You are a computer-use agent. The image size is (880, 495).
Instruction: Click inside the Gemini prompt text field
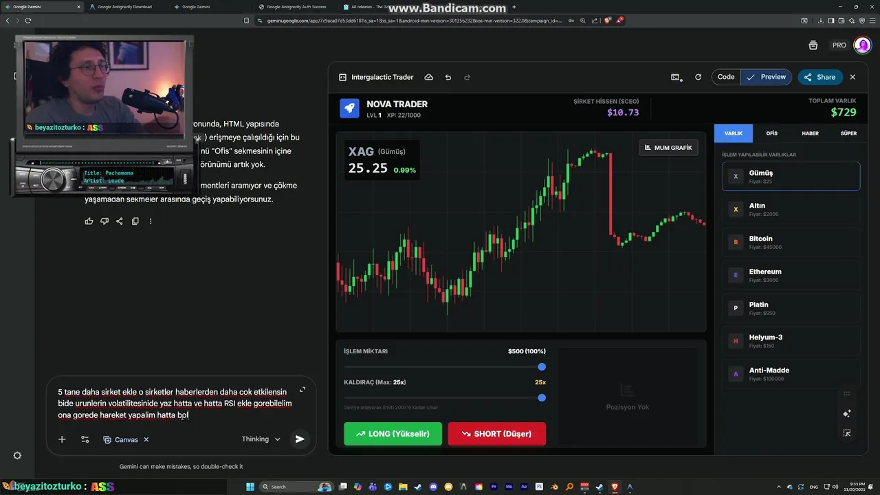coord(175,403)
